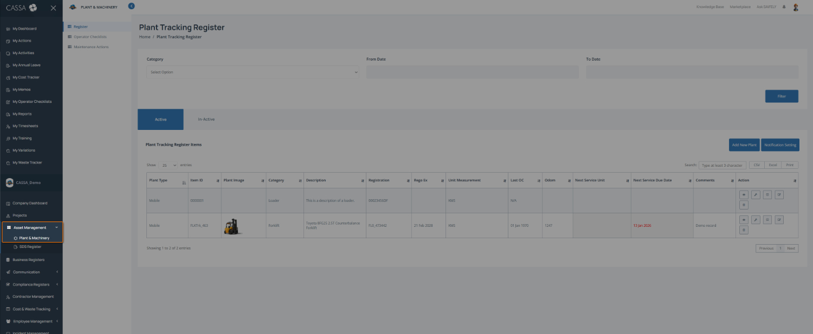Click the forklift plant image thumbnail
813x334 pixels.
[x=231, y=226]
